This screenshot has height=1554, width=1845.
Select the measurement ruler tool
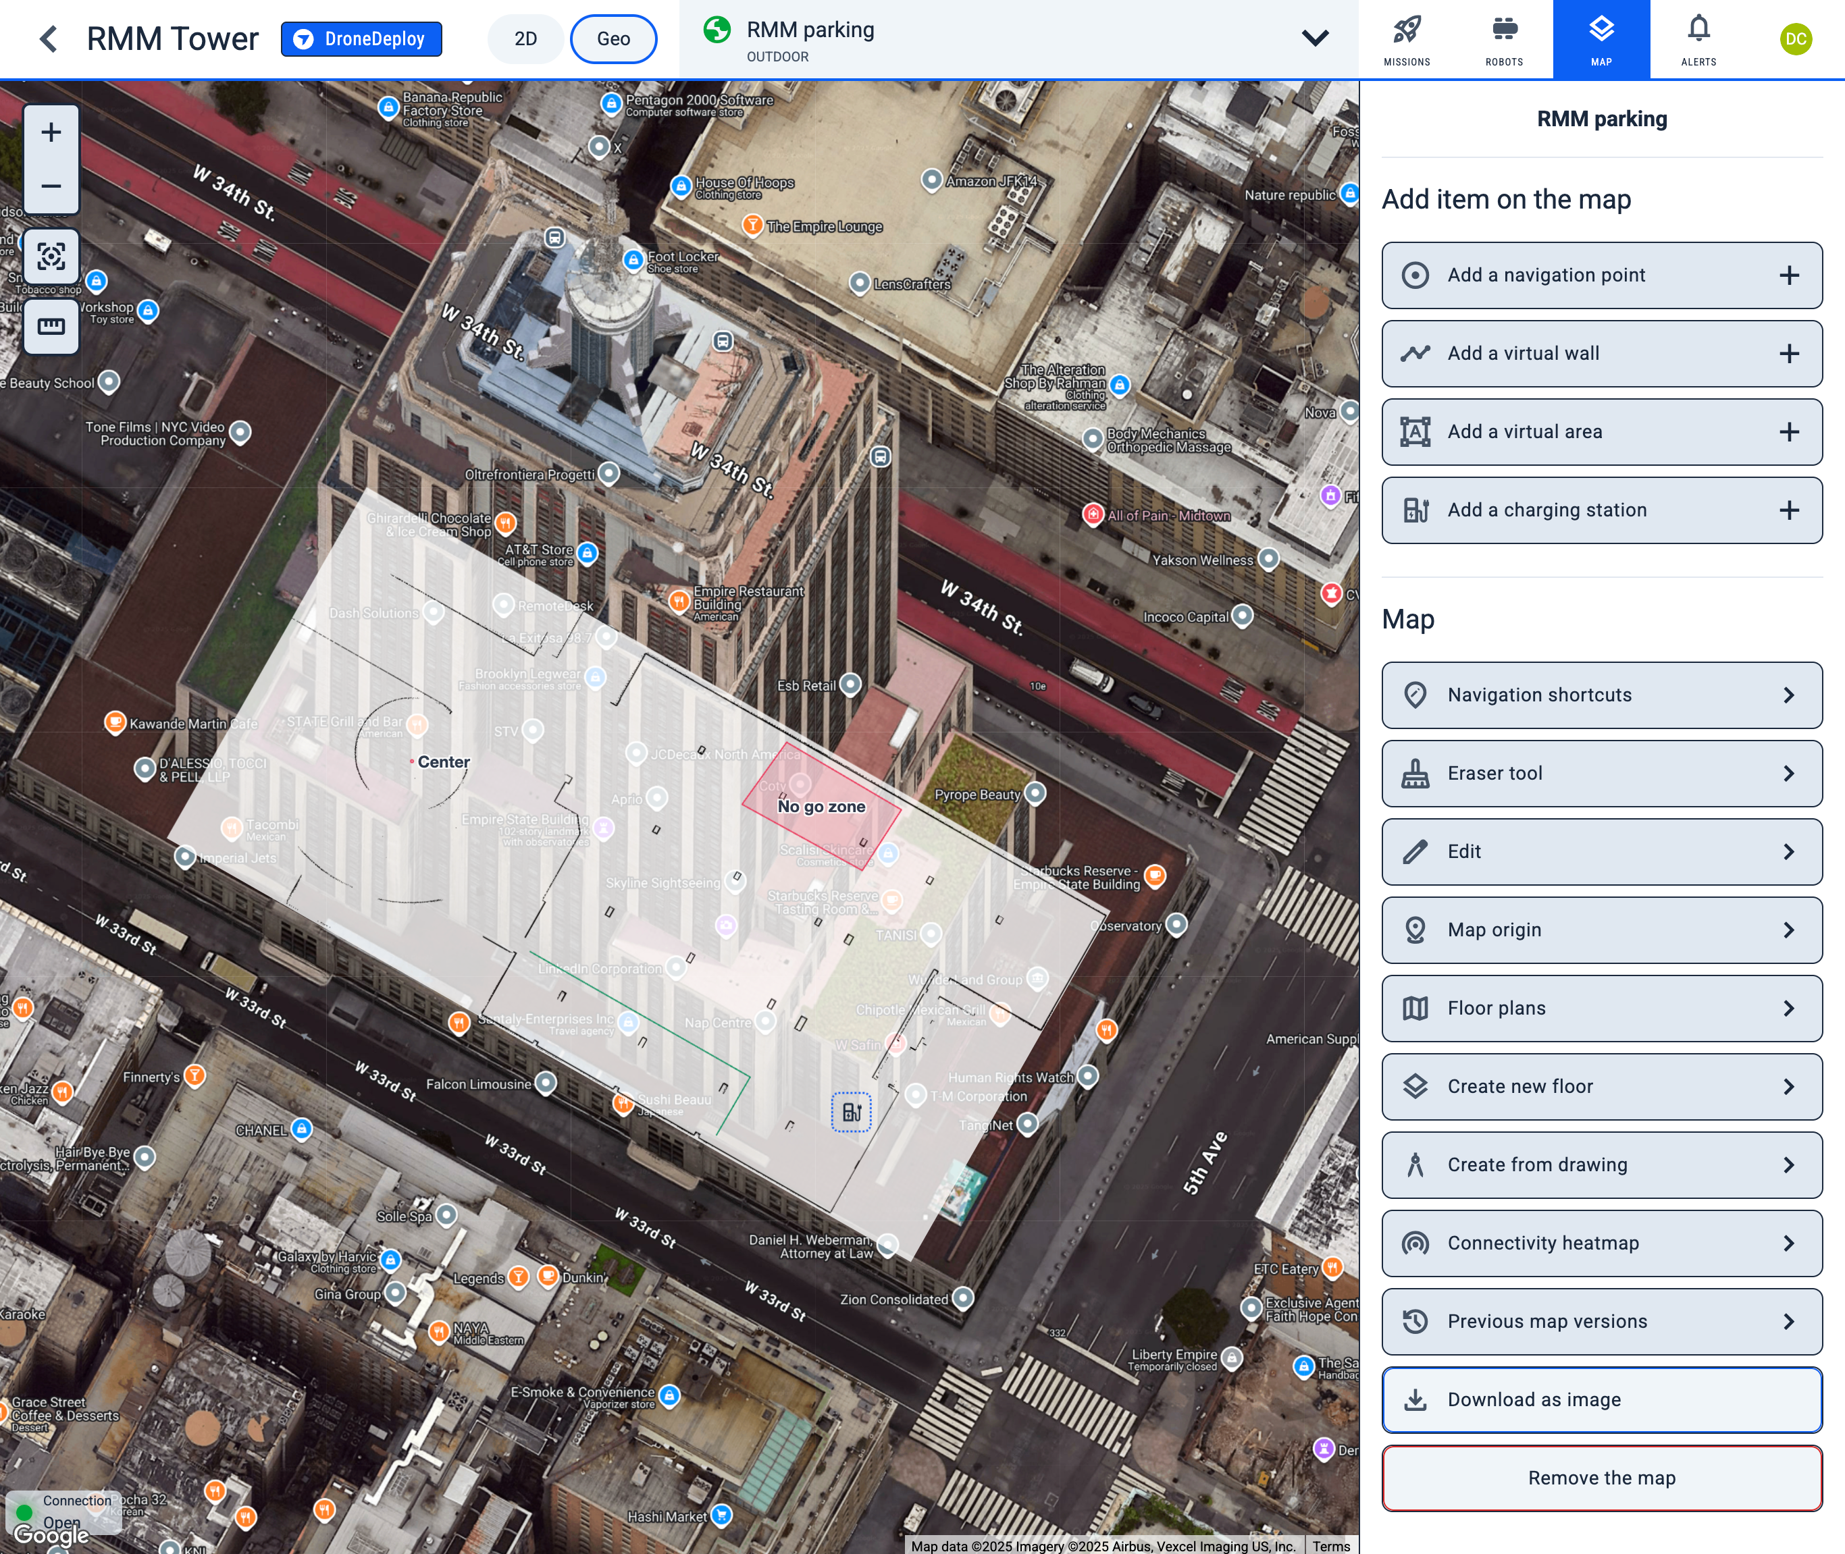[x=50, y=326]
